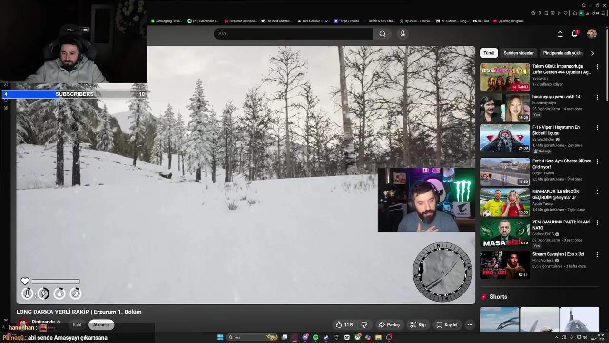
Task: Select the Tümü filter chip
Action: (489, 53)
